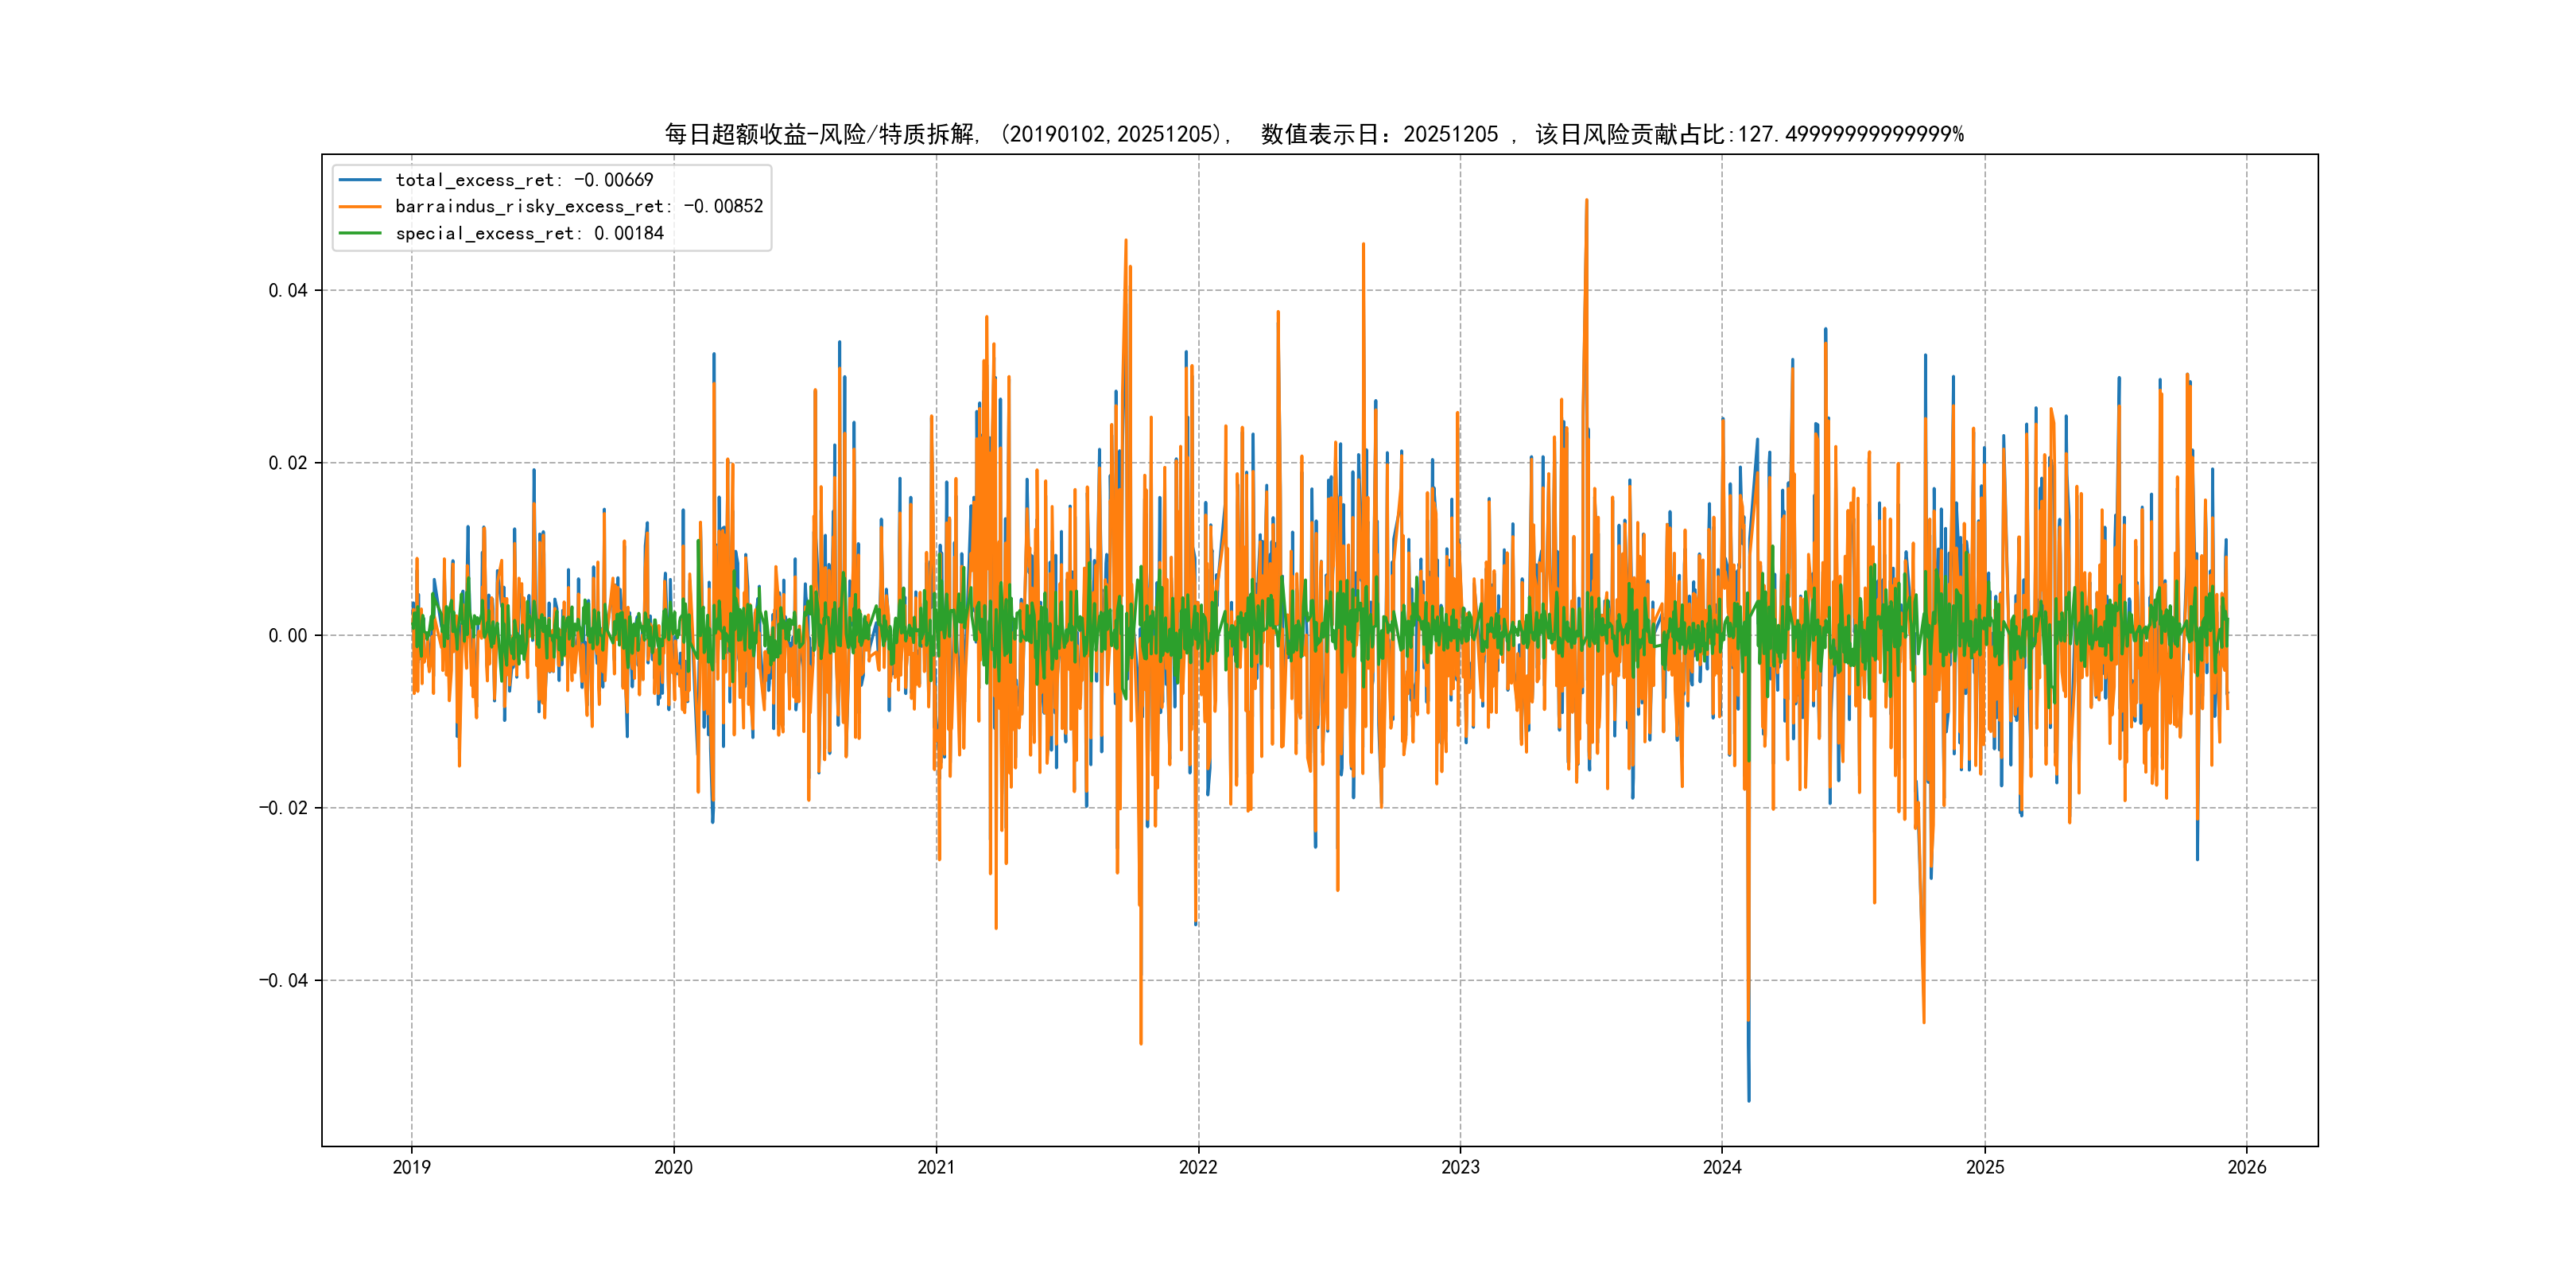Image resolution: width=2576 pixels, height=1288 pixels.
Task: Select the total_excess_ret legend label
Action: tap(524, 180)
